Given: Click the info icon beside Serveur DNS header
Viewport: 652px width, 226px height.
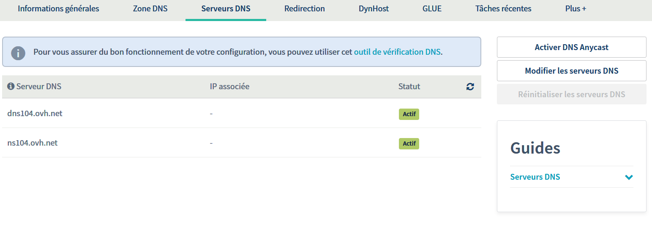Looking at the screenshot, I should 11,87.
